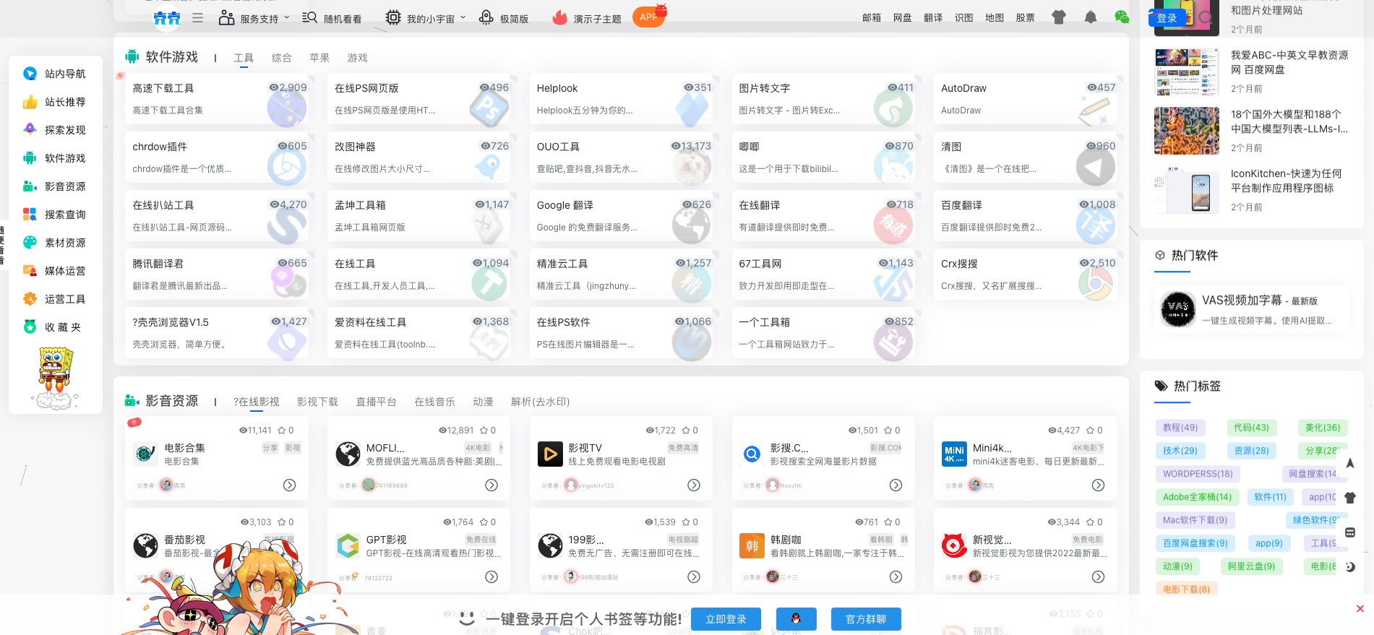The width and height of the screenshot is (1374, 635).
Task: Click the 代码(43) tag
Action: click(x=1251, y=428)
